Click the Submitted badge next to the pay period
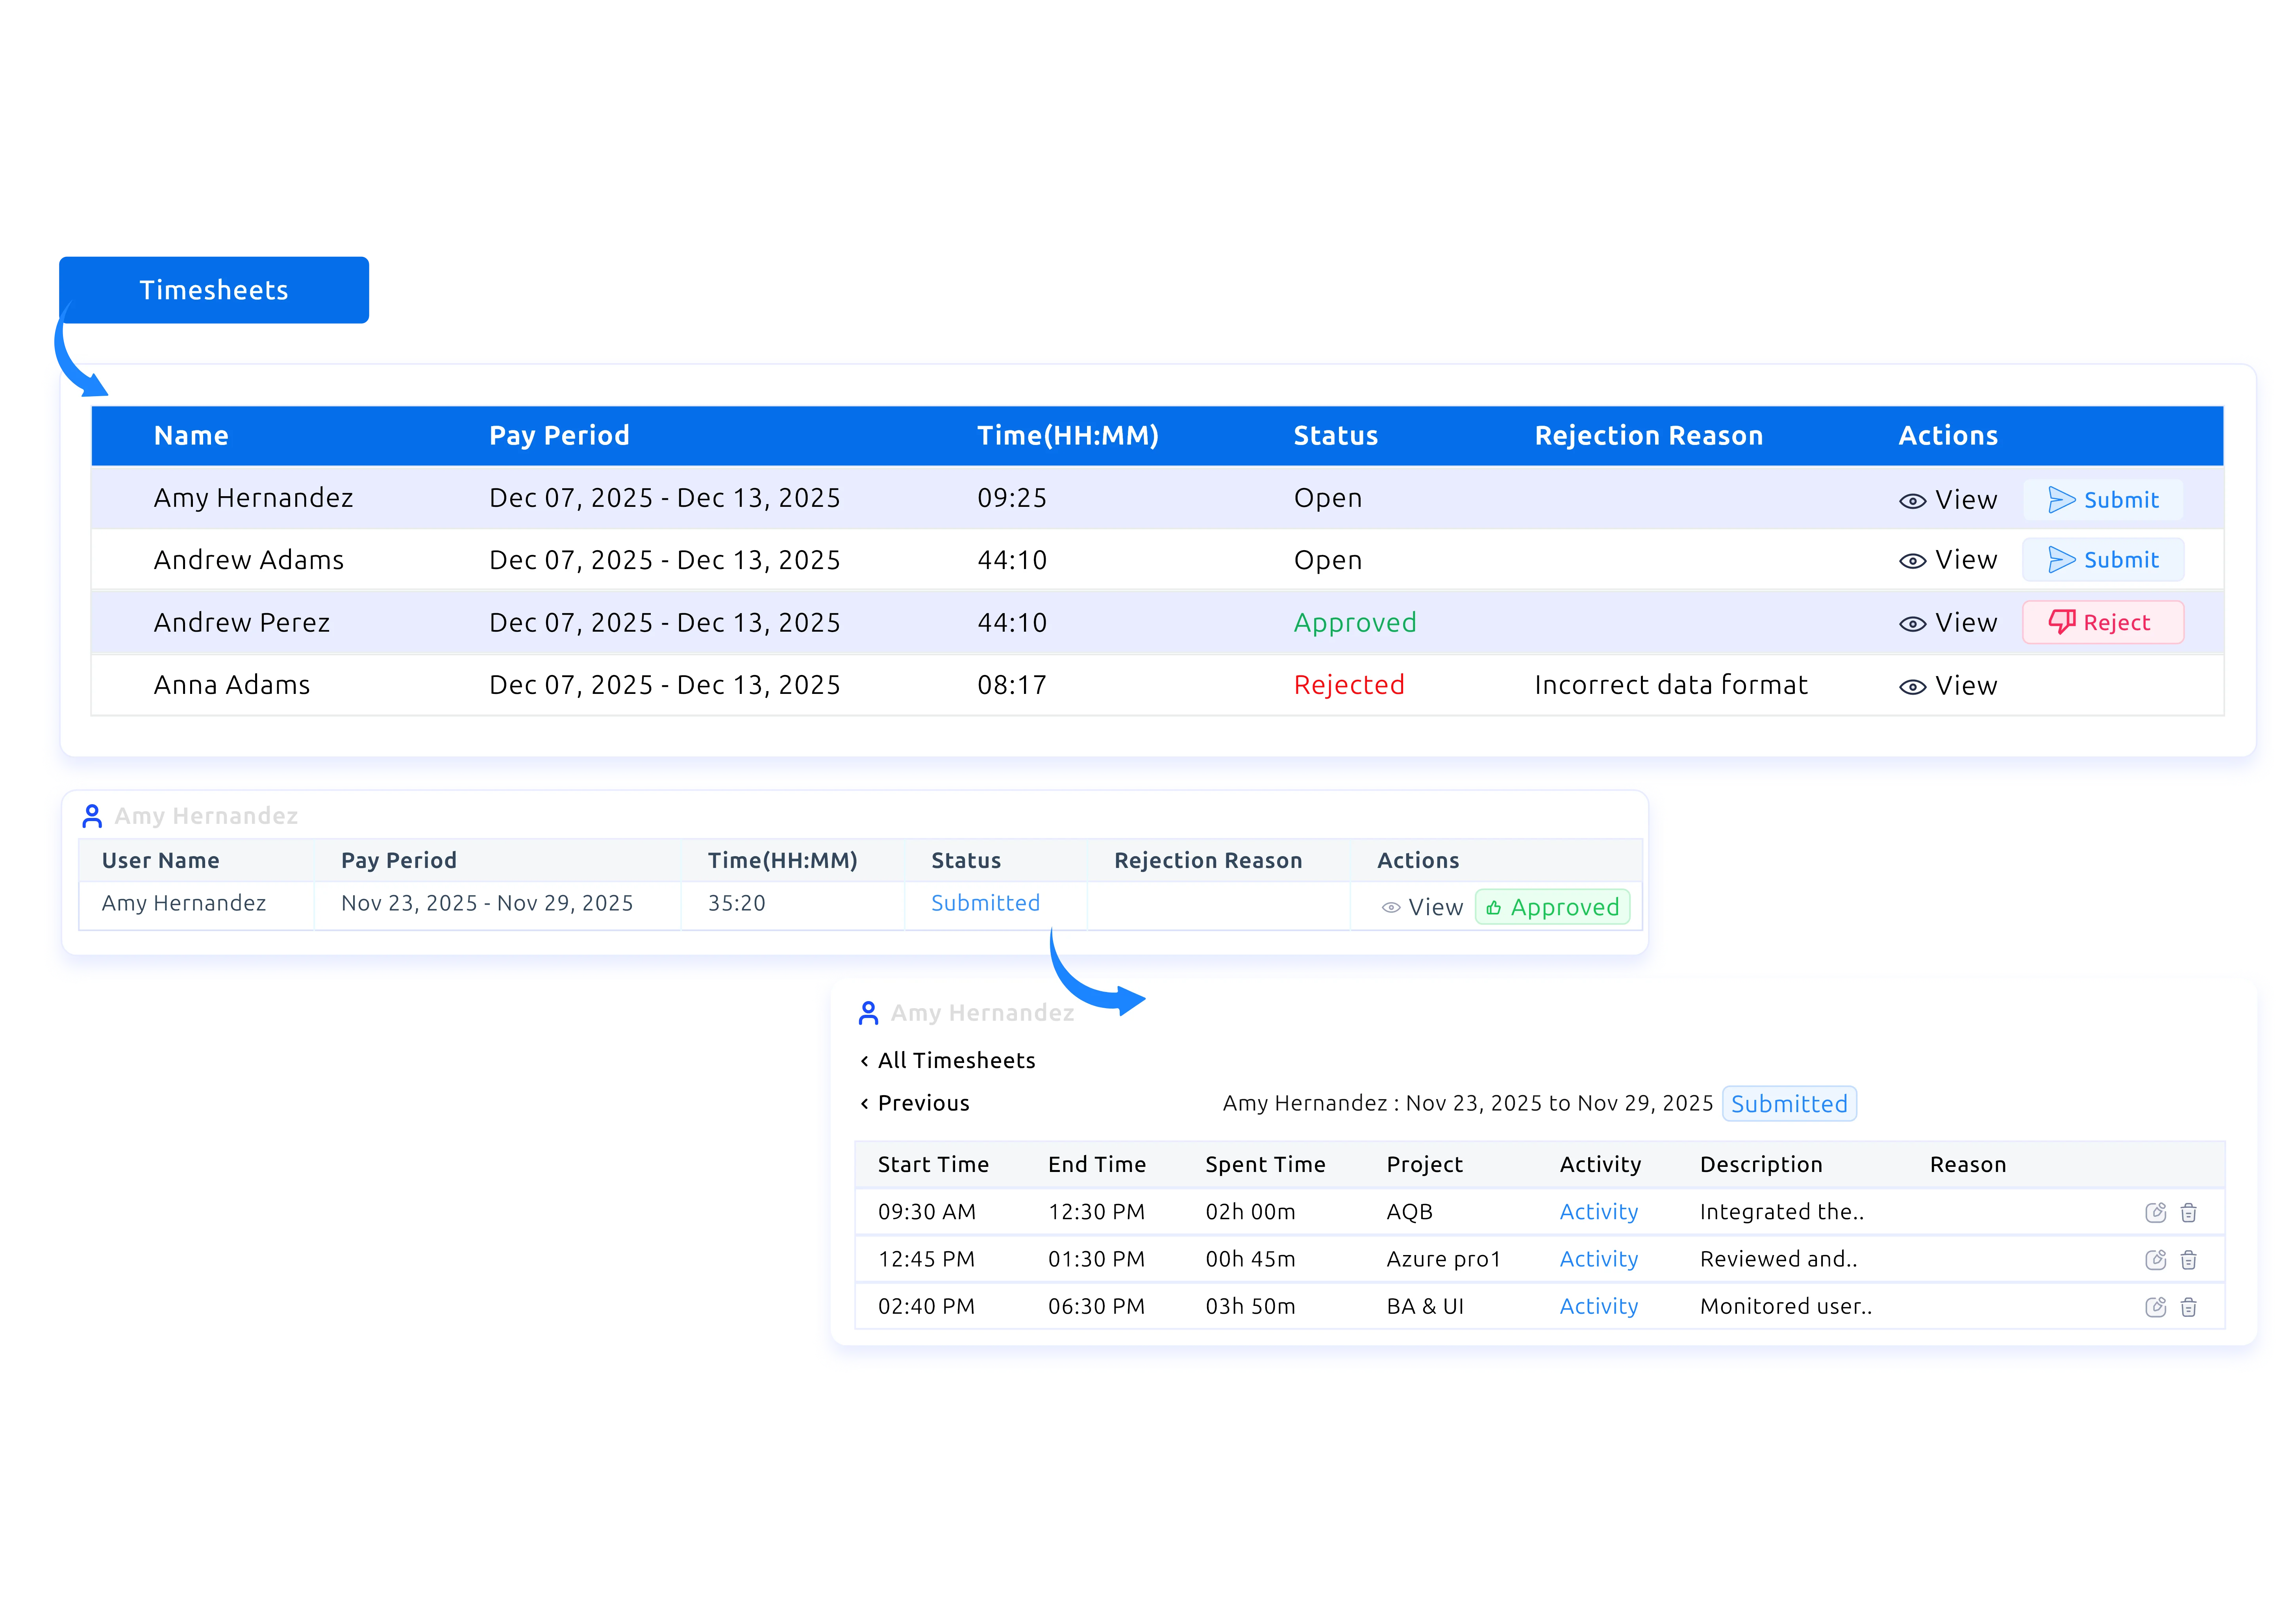The image size is (2296, 1602). point(1789,1103)
